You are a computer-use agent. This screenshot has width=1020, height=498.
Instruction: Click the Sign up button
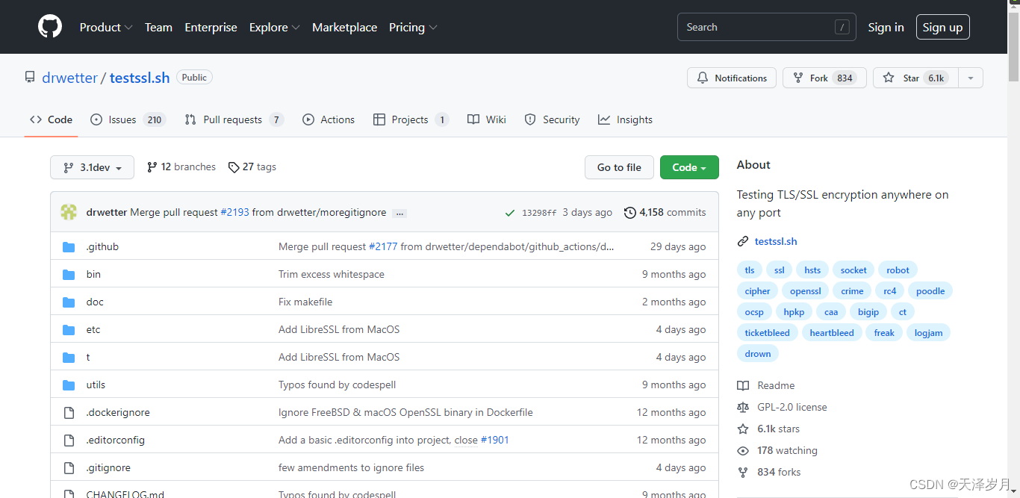point(942,27)
